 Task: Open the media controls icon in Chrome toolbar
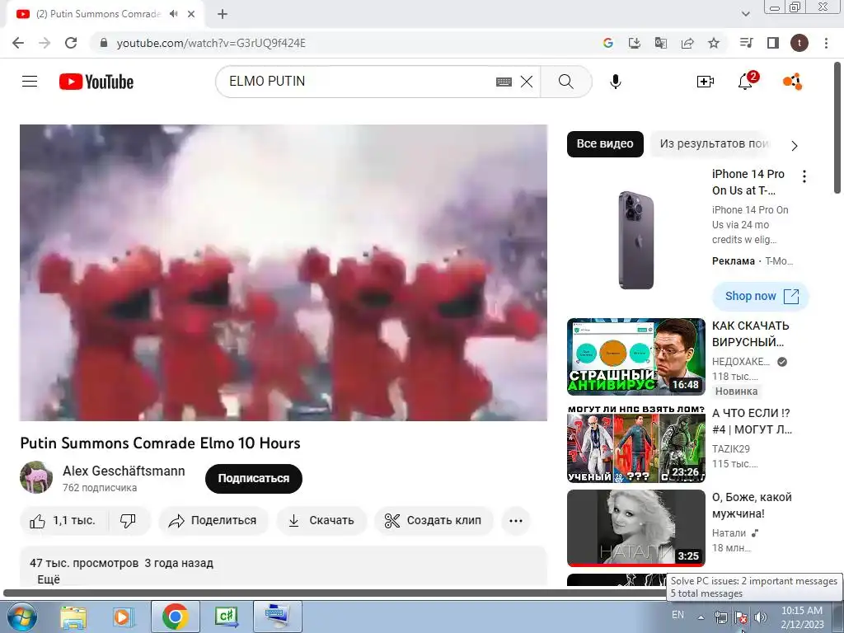click(x=747, y=43)
